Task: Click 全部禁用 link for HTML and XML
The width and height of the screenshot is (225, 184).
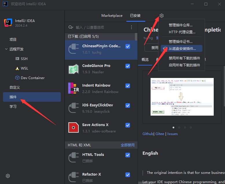Action: click(x=127, y=145)
